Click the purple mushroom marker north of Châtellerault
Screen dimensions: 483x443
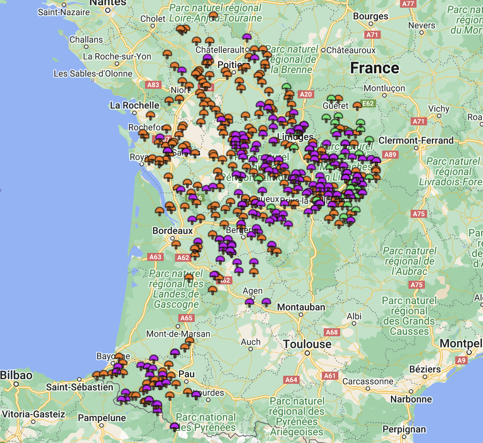pos(247,37)
